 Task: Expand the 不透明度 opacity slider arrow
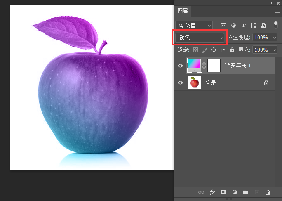274,38
